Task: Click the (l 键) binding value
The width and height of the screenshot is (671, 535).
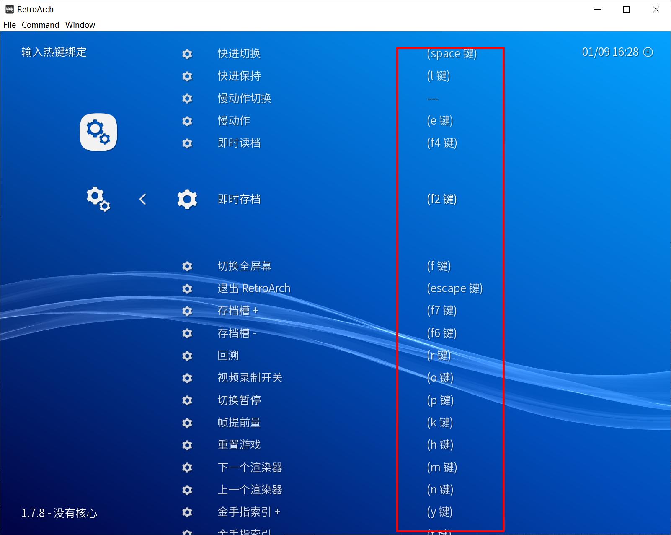Action: [x=439, y=76]
